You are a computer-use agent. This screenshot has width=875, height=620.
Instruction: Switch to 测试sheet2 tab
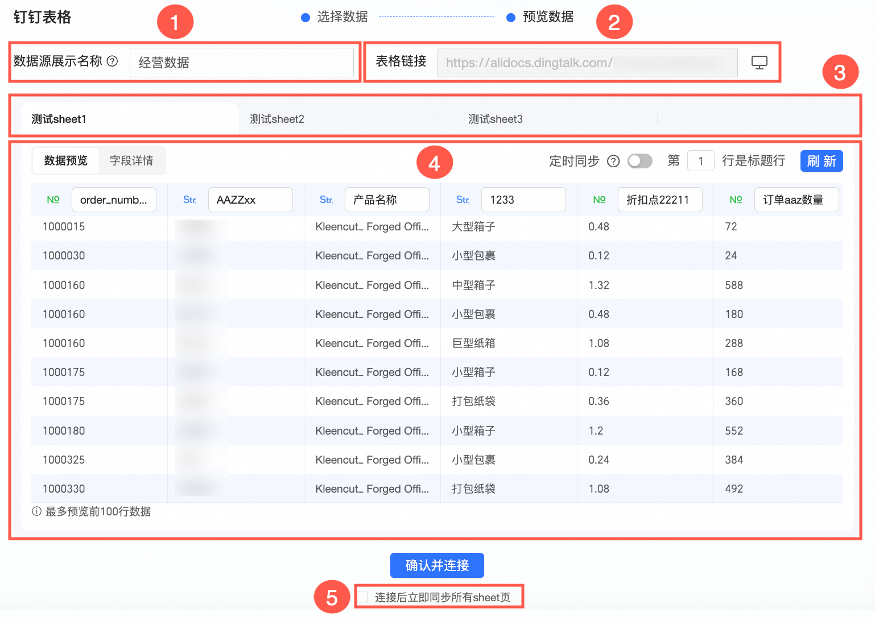[277, 119]
